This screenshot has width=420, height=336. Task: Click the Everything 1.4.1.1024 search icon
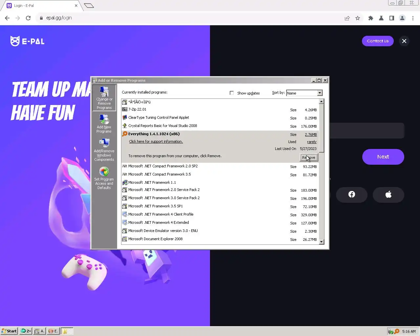125,134
